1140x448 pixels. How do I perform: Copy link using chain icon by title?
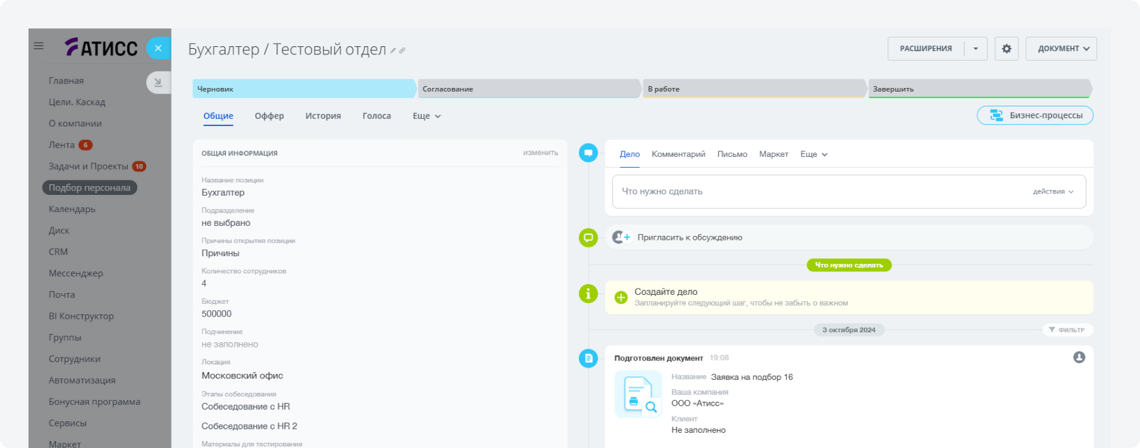pyautogui.click(x=402, y=51)
